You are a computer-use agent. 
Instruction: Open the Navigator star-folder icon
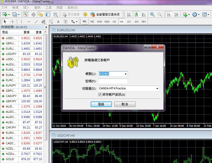pos(41,14)
